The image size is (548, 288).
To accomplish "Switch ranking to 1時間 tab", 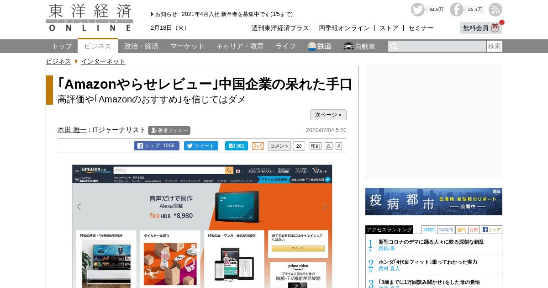I will pos(429,229).
